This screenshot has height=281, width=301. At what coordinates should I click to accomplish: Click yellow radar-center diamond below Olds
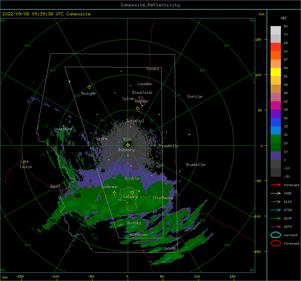tap(128, 145)
